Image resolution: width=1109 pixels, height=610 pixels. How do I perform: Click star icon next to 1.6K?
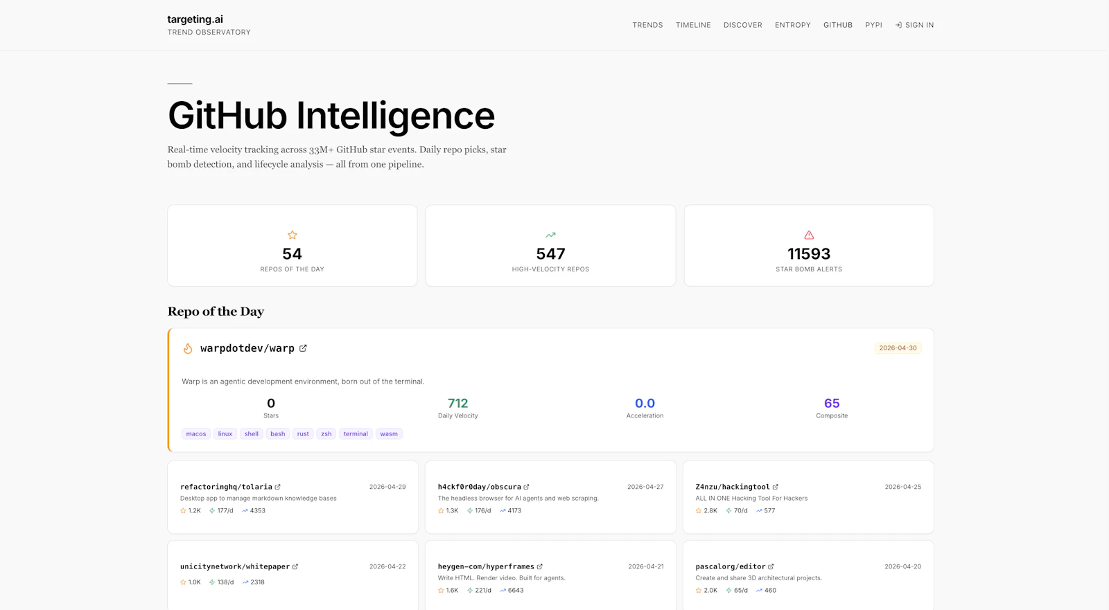(441, 591)
